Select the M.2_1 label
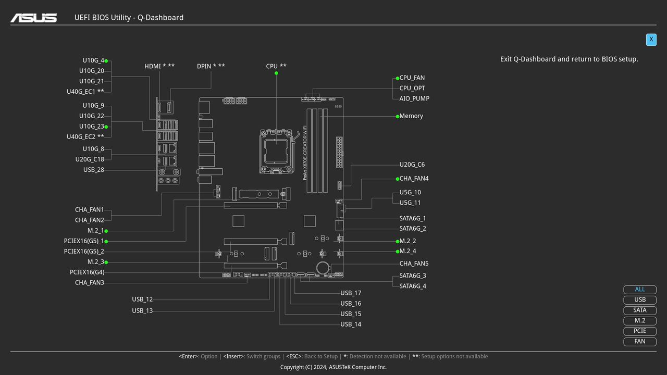Screen dimensions: 667x375 pos(96,231)
